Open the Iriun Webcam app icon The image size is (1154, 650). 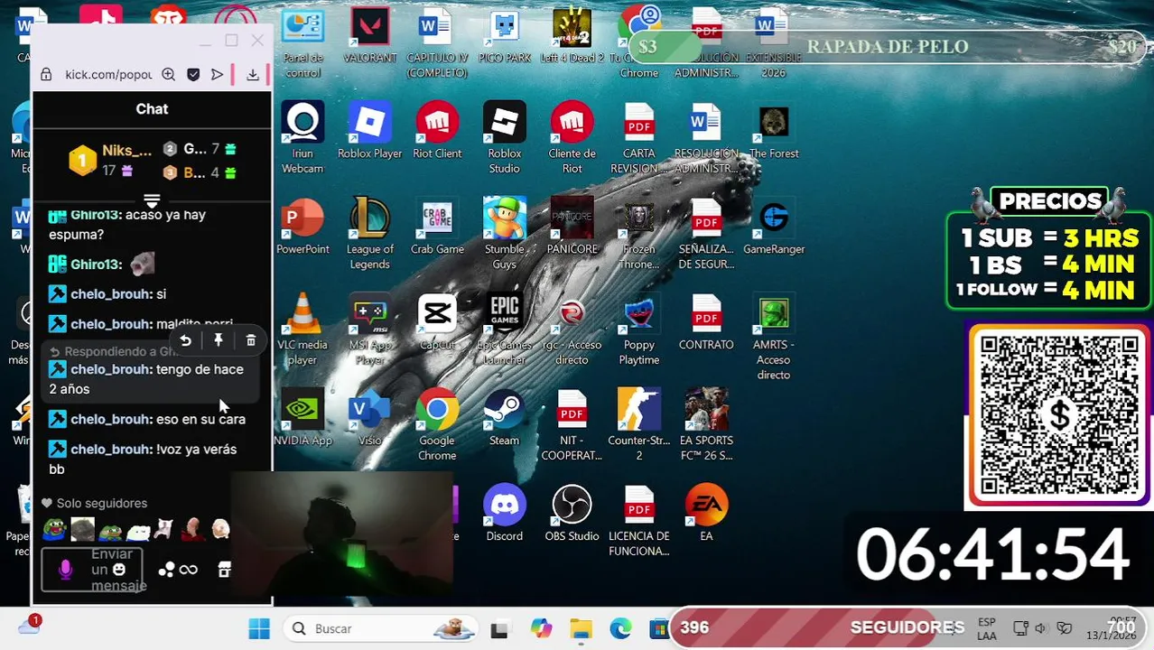(302, 138)
